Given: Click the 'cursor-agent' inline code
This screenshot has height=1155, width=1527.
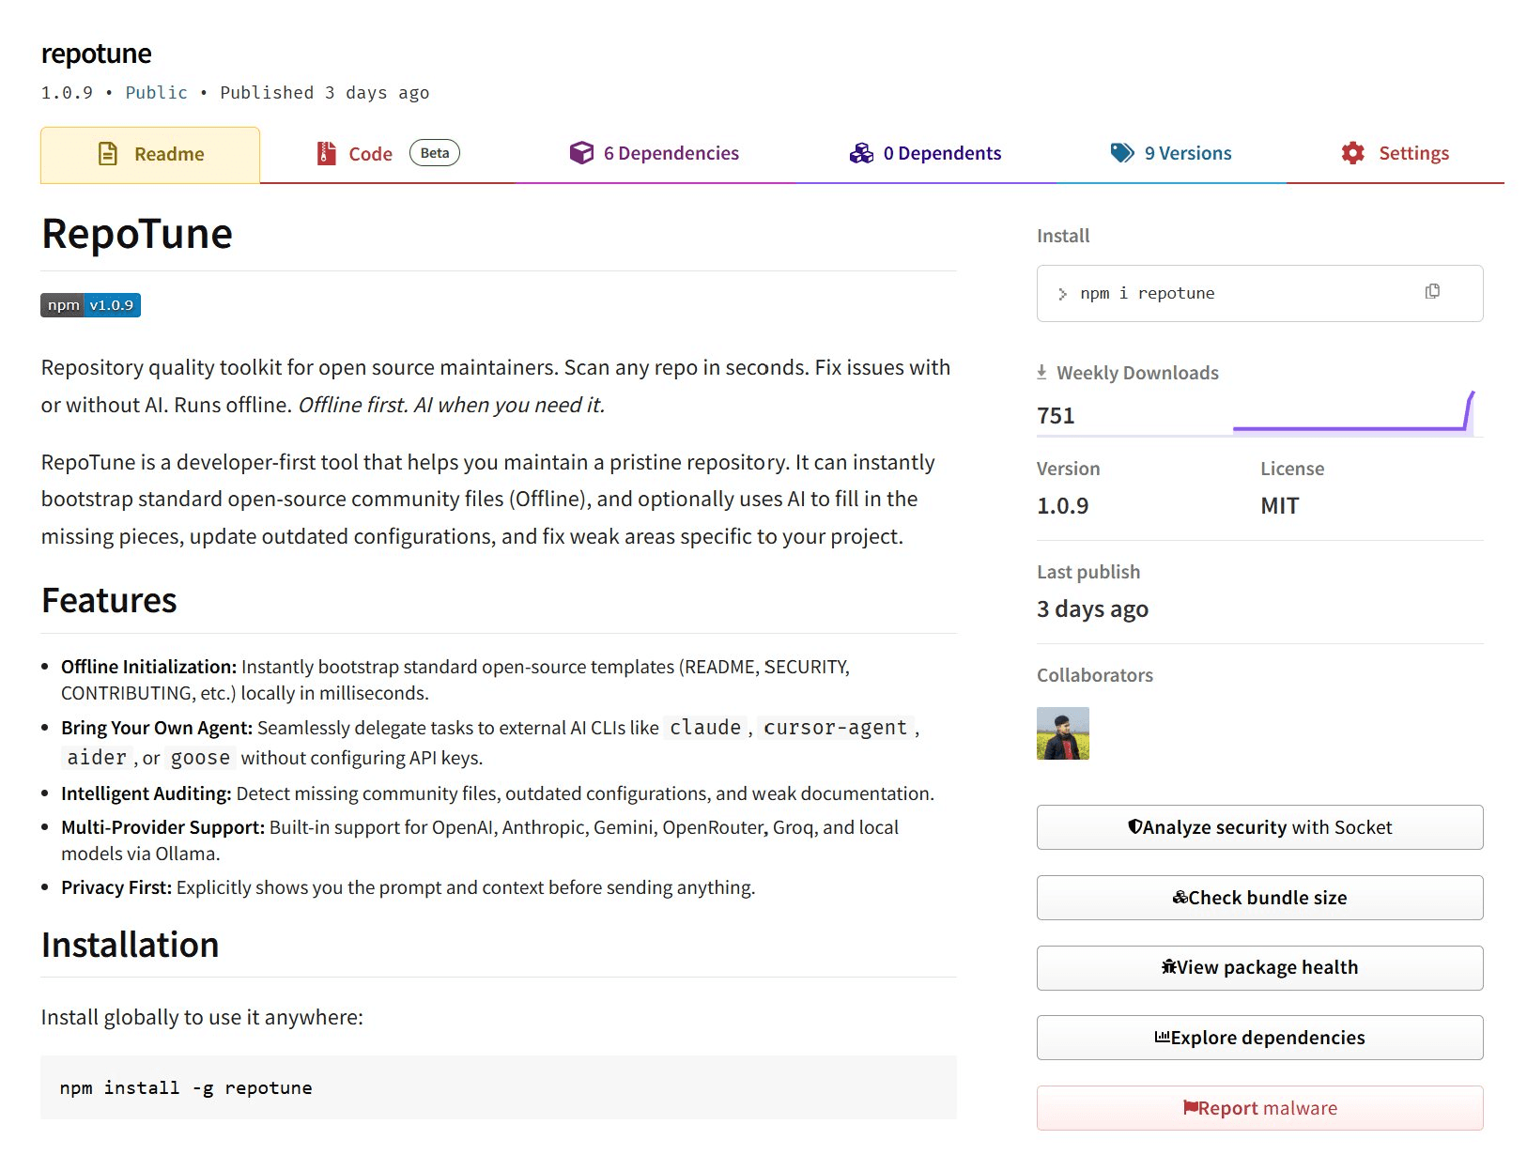Looking at the screenshot, I should point(835,728).
